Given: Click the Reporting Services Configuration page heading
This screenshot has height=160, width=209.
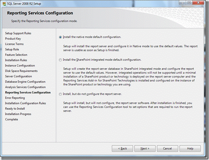Looking at the screenshot, I should [40, 13].
